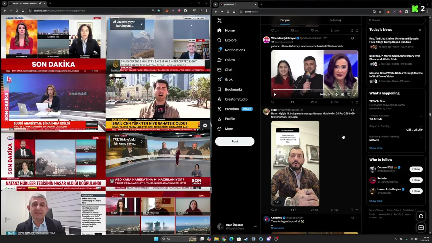Open more options on ejder post
This screenshot has width=432, height=243.
coord(357,110)
